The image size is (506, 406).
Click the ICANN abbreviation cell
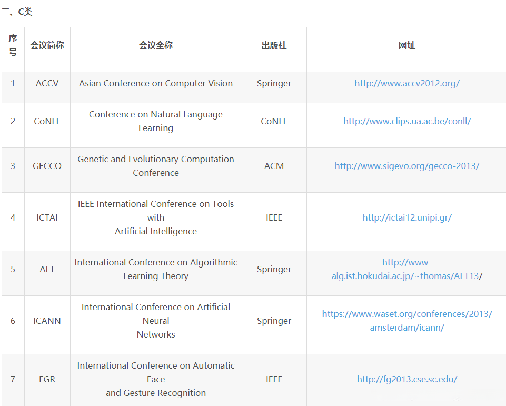click(x=47, y=321)
